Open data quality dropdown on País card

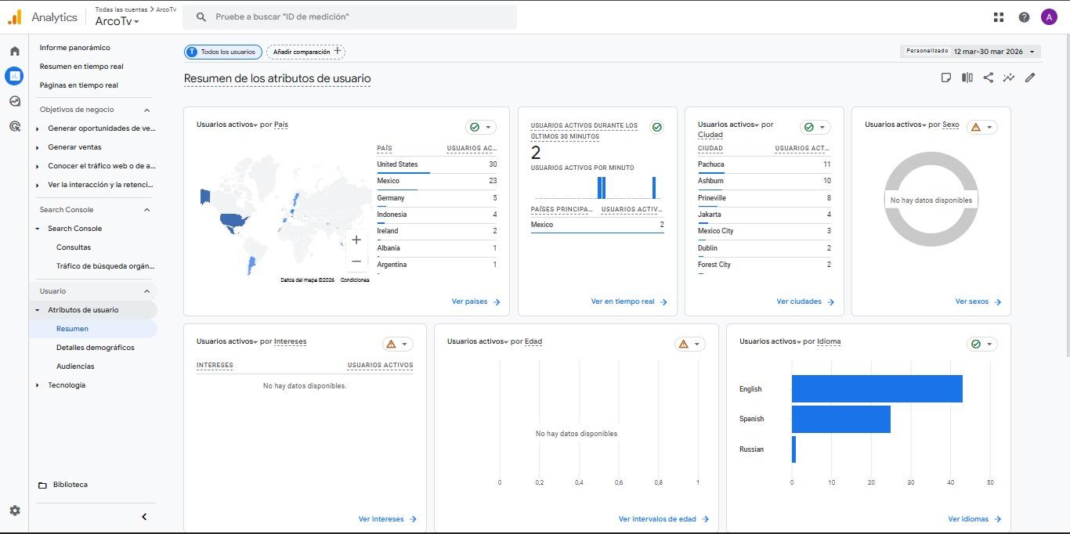(481, 127)
